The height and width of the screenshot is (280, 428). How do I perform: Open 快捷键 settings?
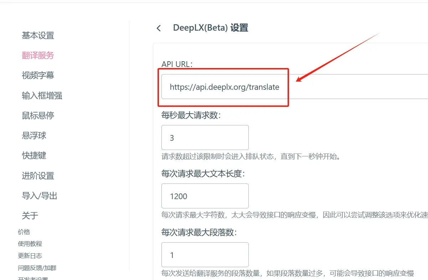tap(34, 156)
